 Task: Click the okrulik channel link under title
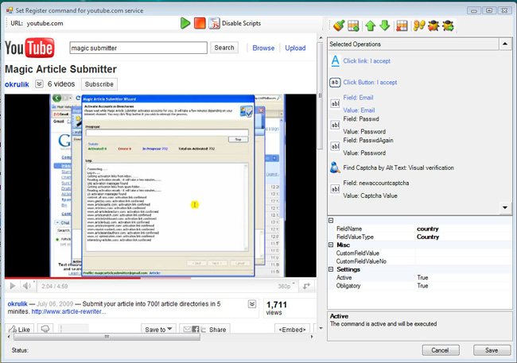tap(17, 84)
